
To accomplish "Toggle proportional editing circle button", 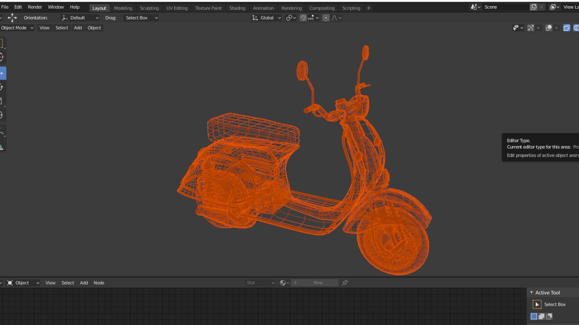I will click(326, 18).
